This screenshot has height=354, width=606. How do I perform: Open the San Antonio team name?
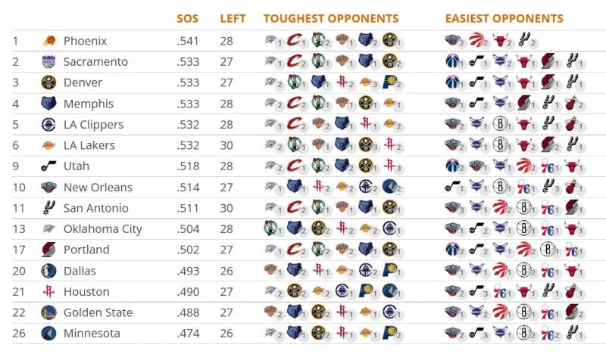point(96,208)
